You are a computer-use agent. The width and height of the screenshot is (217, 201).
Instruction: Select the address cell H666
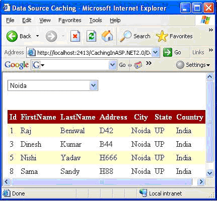(x=108, y=158)
